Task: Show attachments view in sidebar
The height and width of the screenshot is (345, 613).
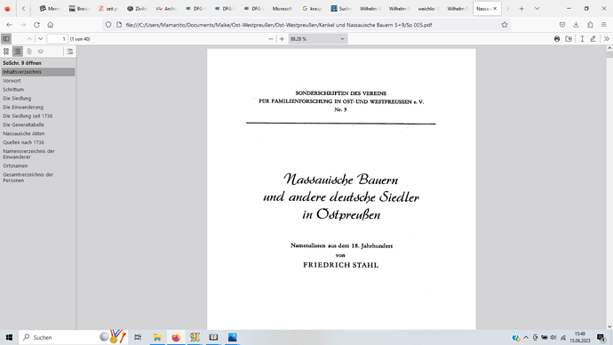Action: pos(29,52)
